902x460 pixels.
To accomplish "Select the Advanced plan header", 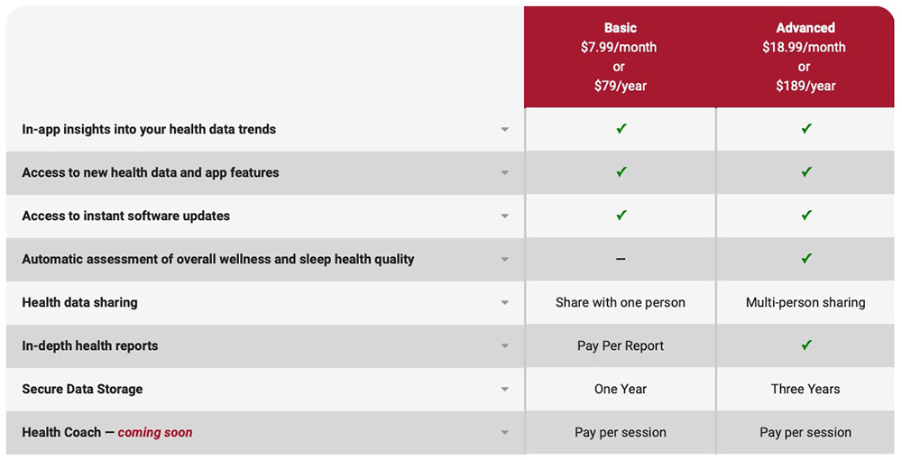I will coord(805,57).
